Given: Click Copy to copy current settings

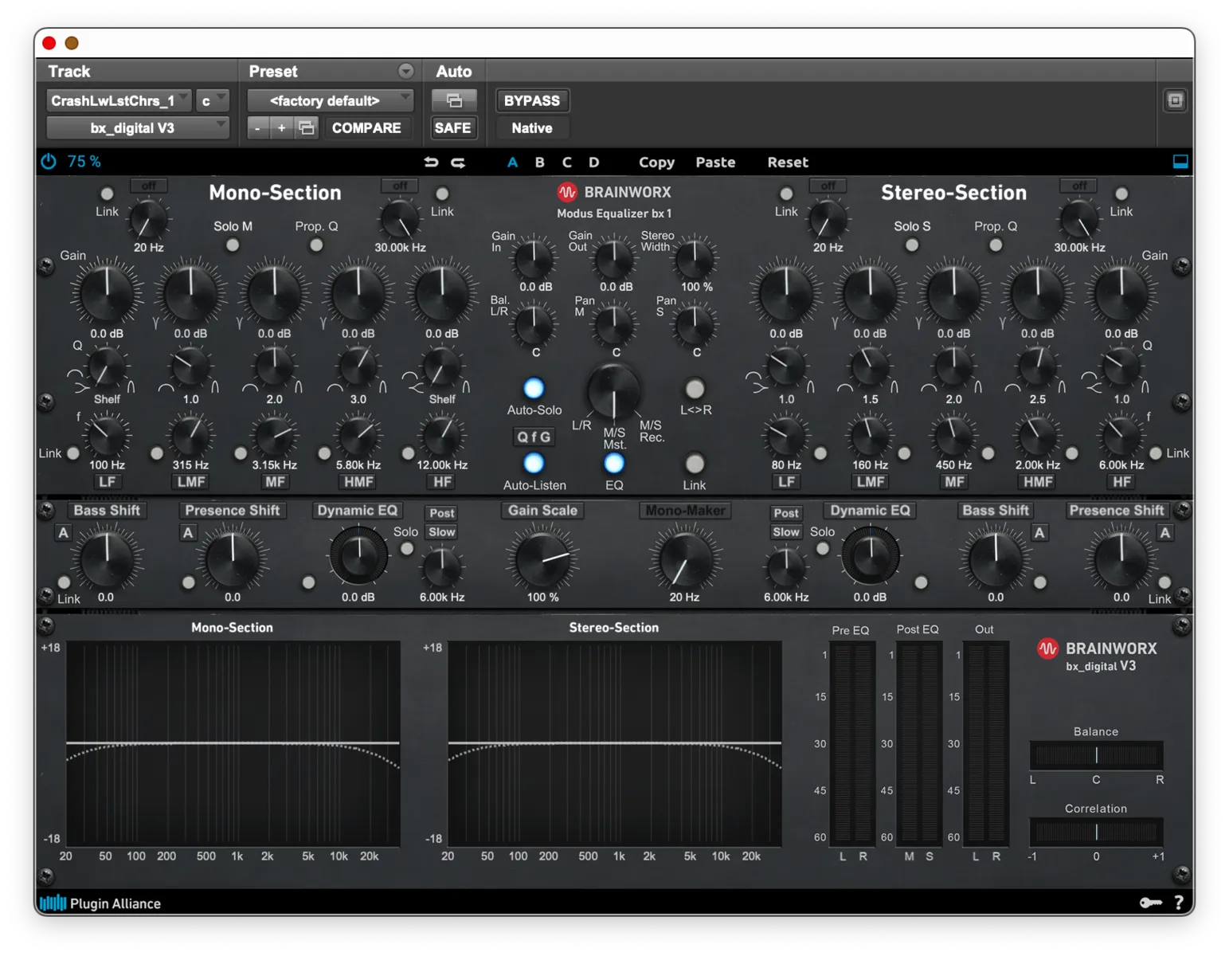Looking at the screenshot, I should point(656,162).
